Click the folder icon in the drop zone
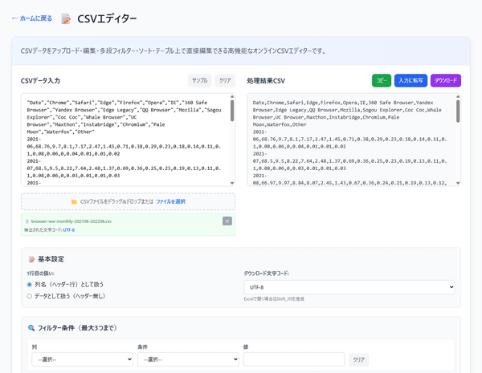 [x=74, y=202]
